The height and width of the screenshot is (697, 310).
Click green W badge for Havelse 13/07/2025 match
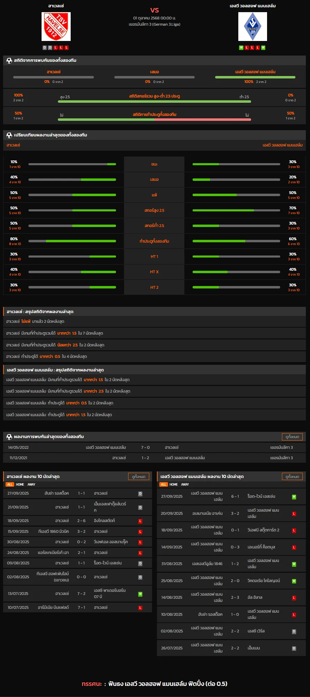point(140,594)
